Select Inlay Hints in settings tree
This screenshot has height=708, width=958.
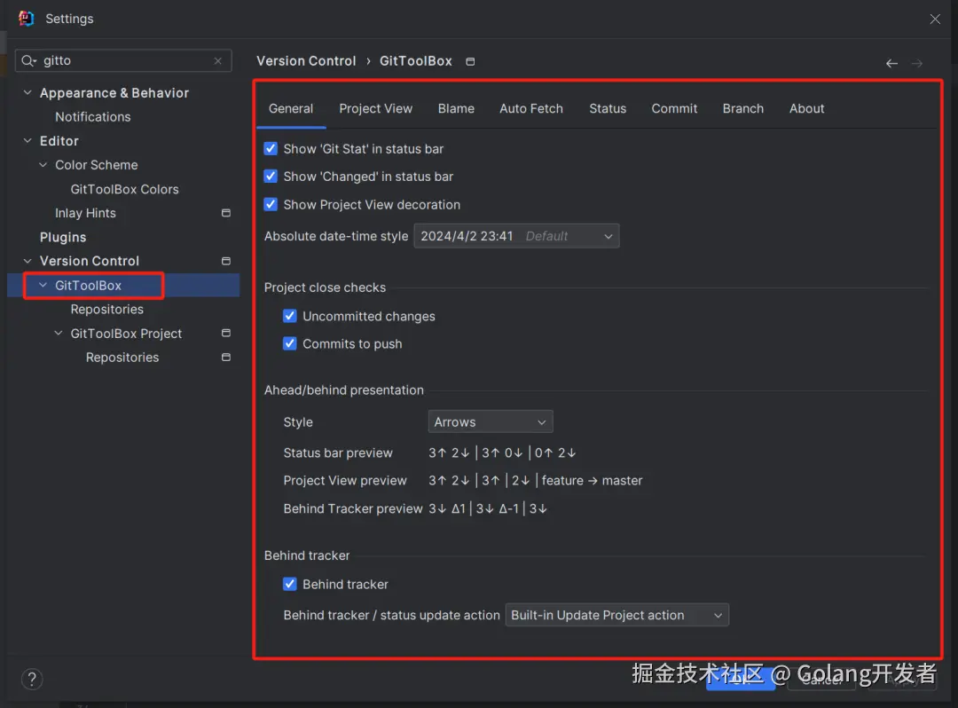click(85, 213)
